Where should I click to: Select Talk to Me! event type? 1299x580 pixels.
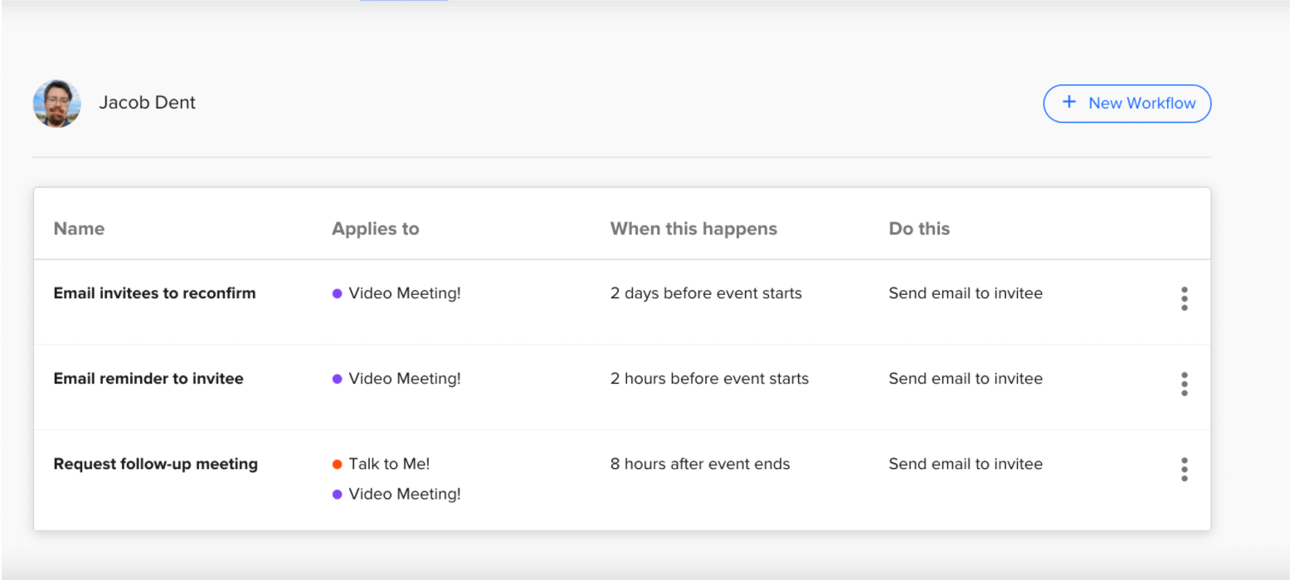[389, 464]
